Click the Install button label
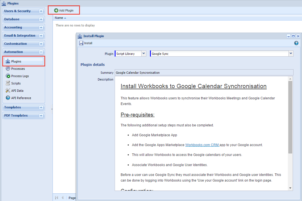This screenshot has width=302, height=201. coord(88,43)
